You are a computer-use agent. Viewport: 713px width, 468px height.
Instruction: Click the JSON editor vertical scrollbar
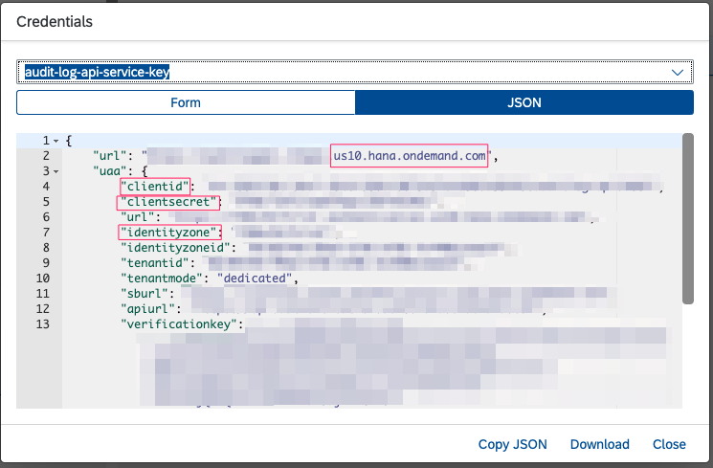[x=687, y=220]
